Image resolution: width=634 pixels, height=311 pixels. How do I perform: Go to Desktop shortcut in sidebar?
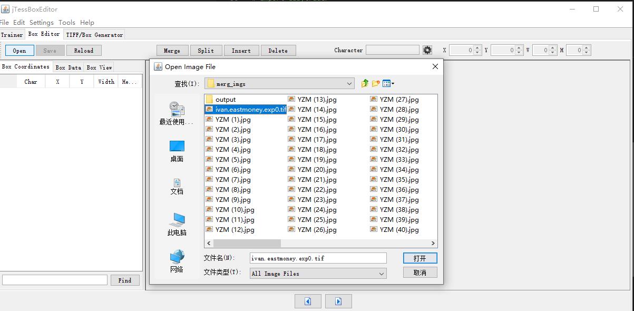[177, 151]
